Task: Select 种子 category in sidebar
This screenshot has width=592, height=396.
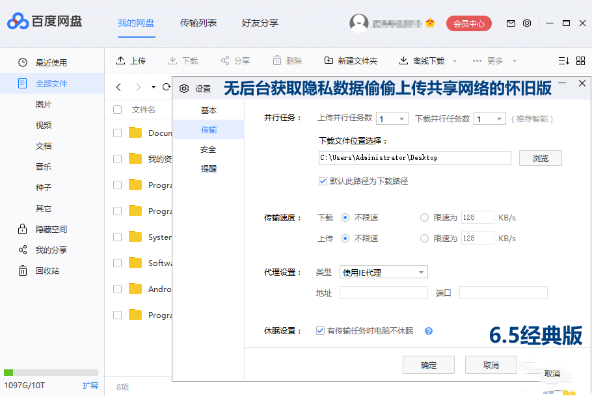Action: click(44, 187)
